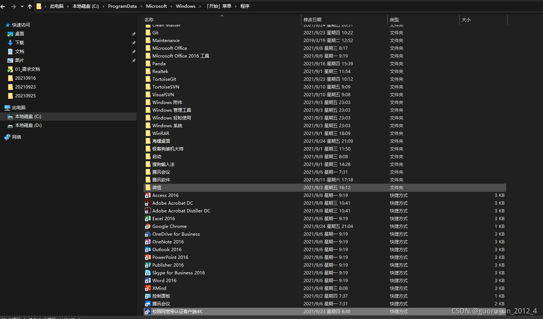Click the 2021/9/24 date of Google Chrome
This screenshot has width=543, height=319.
[x=328, y=226]
